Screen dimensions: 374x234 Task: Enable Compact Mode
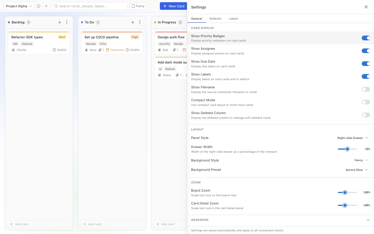[x=366, y=102]
